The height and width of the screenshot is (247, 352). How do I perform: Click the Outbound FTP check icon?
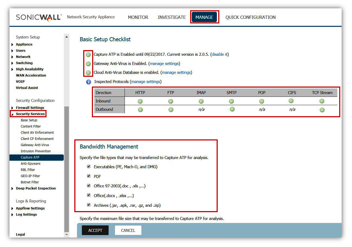coord(171,110)
